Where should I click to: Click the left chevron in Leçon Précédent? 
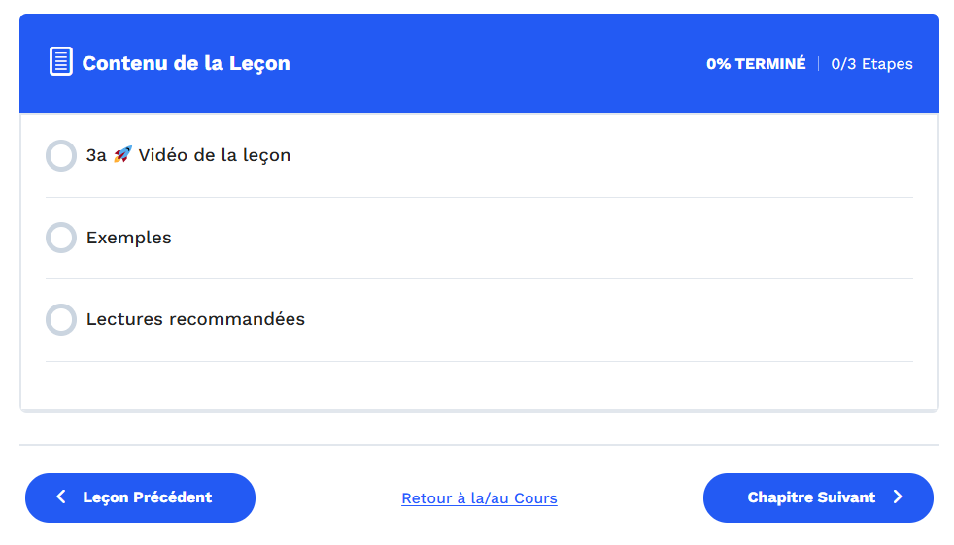(x=61, y=497)
